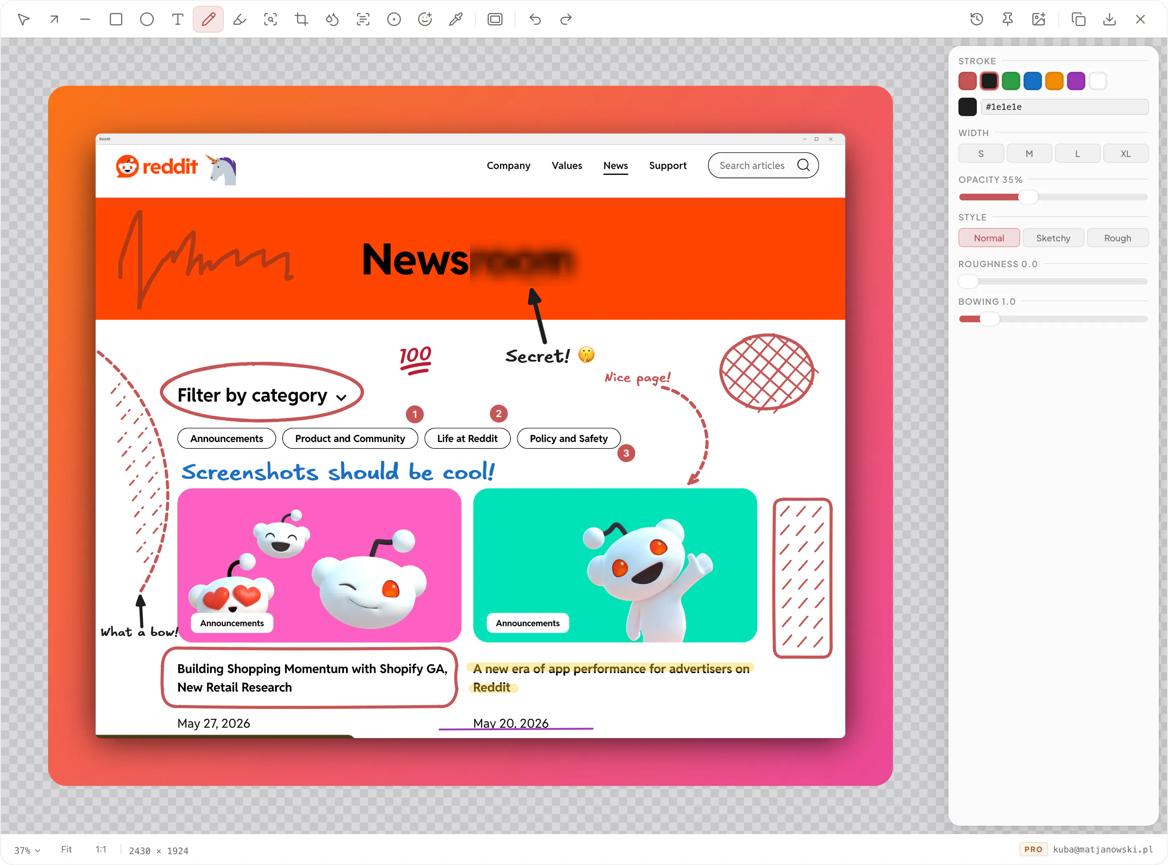Click the PRO badge
This screenshot has width=1168, height=865.
coord(1034,849)
